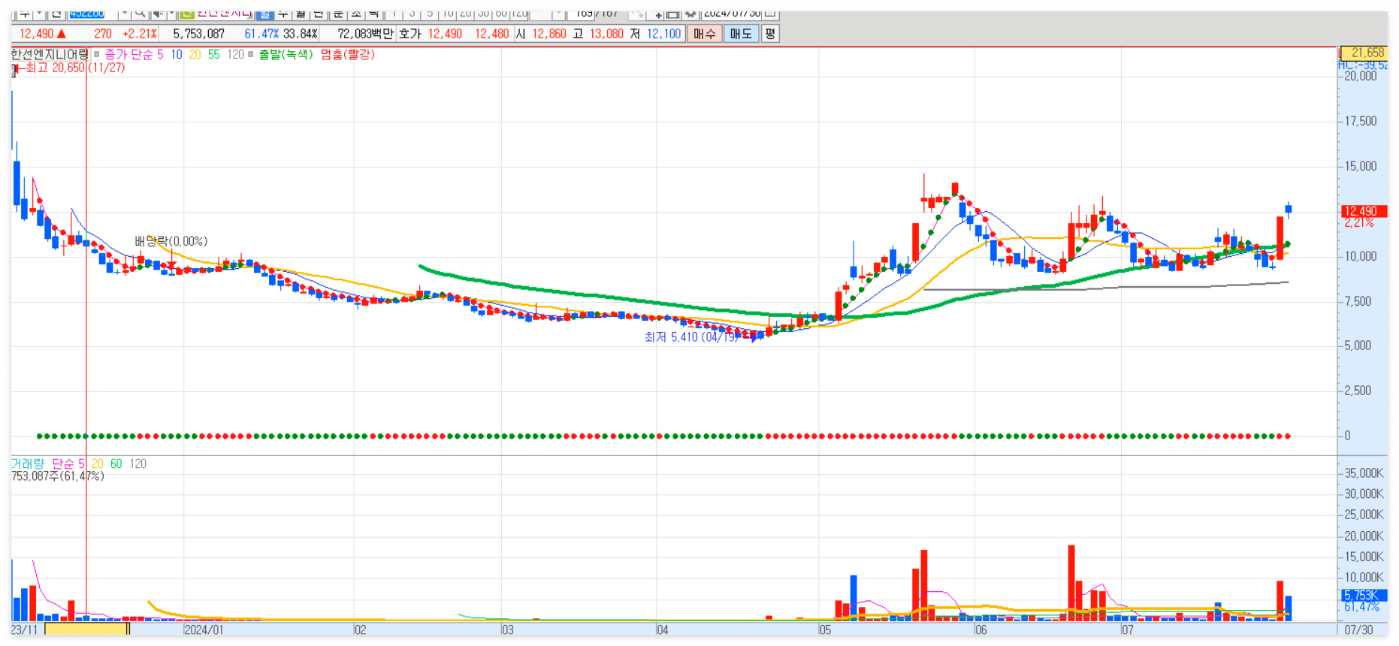Select the trading value 72,083백만
This screenshot has width=1399, height=646.
click(365, 34)
